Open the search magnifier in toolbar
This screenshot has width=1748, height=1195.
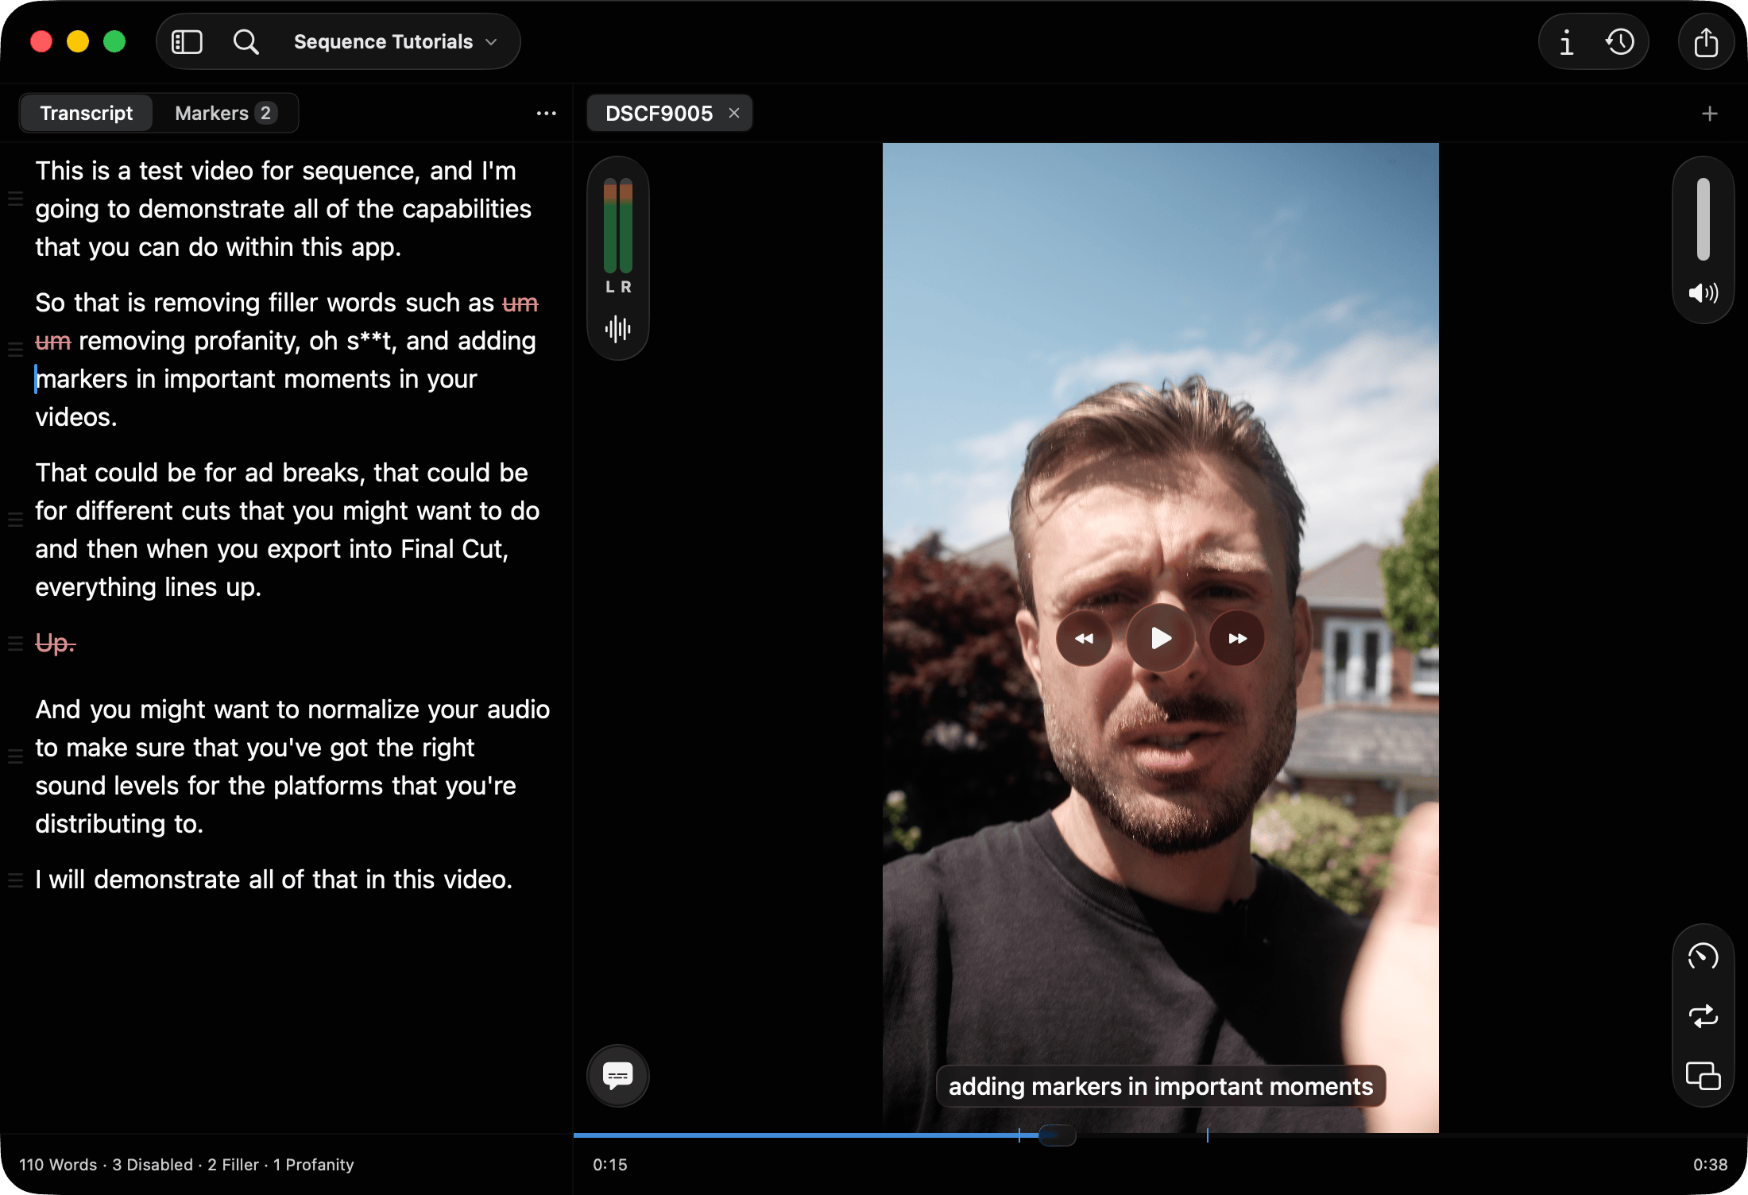(246, 42)
